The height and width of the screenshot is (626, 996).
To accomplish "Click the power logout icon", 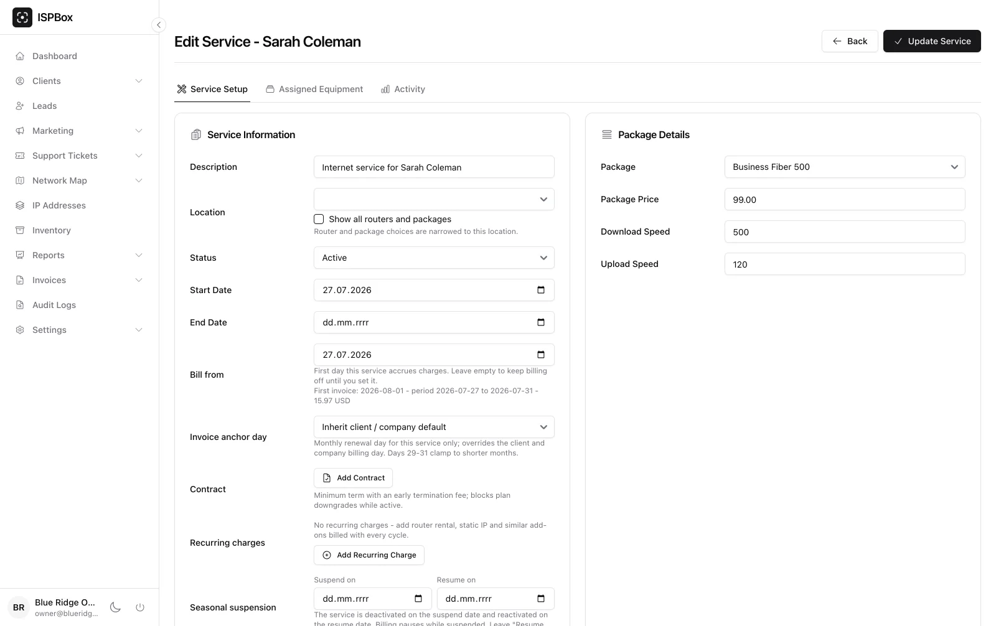I will coord(140,607).
